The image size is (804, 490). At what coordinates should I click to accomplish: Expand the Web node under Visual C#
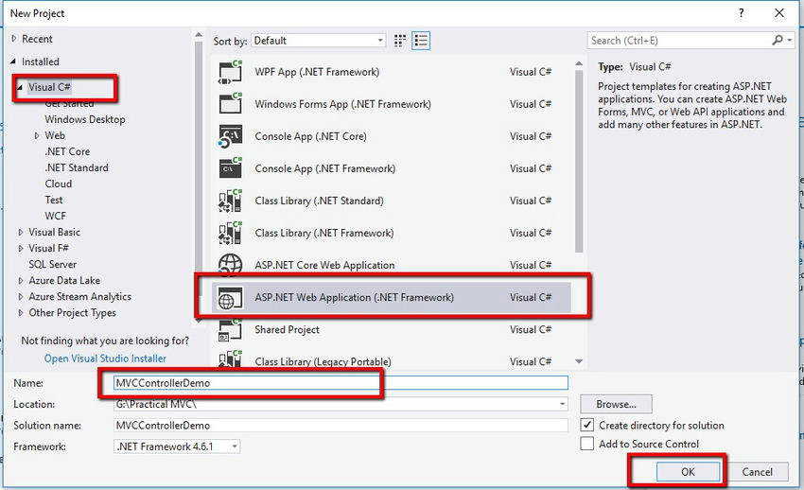pos(37,136)
